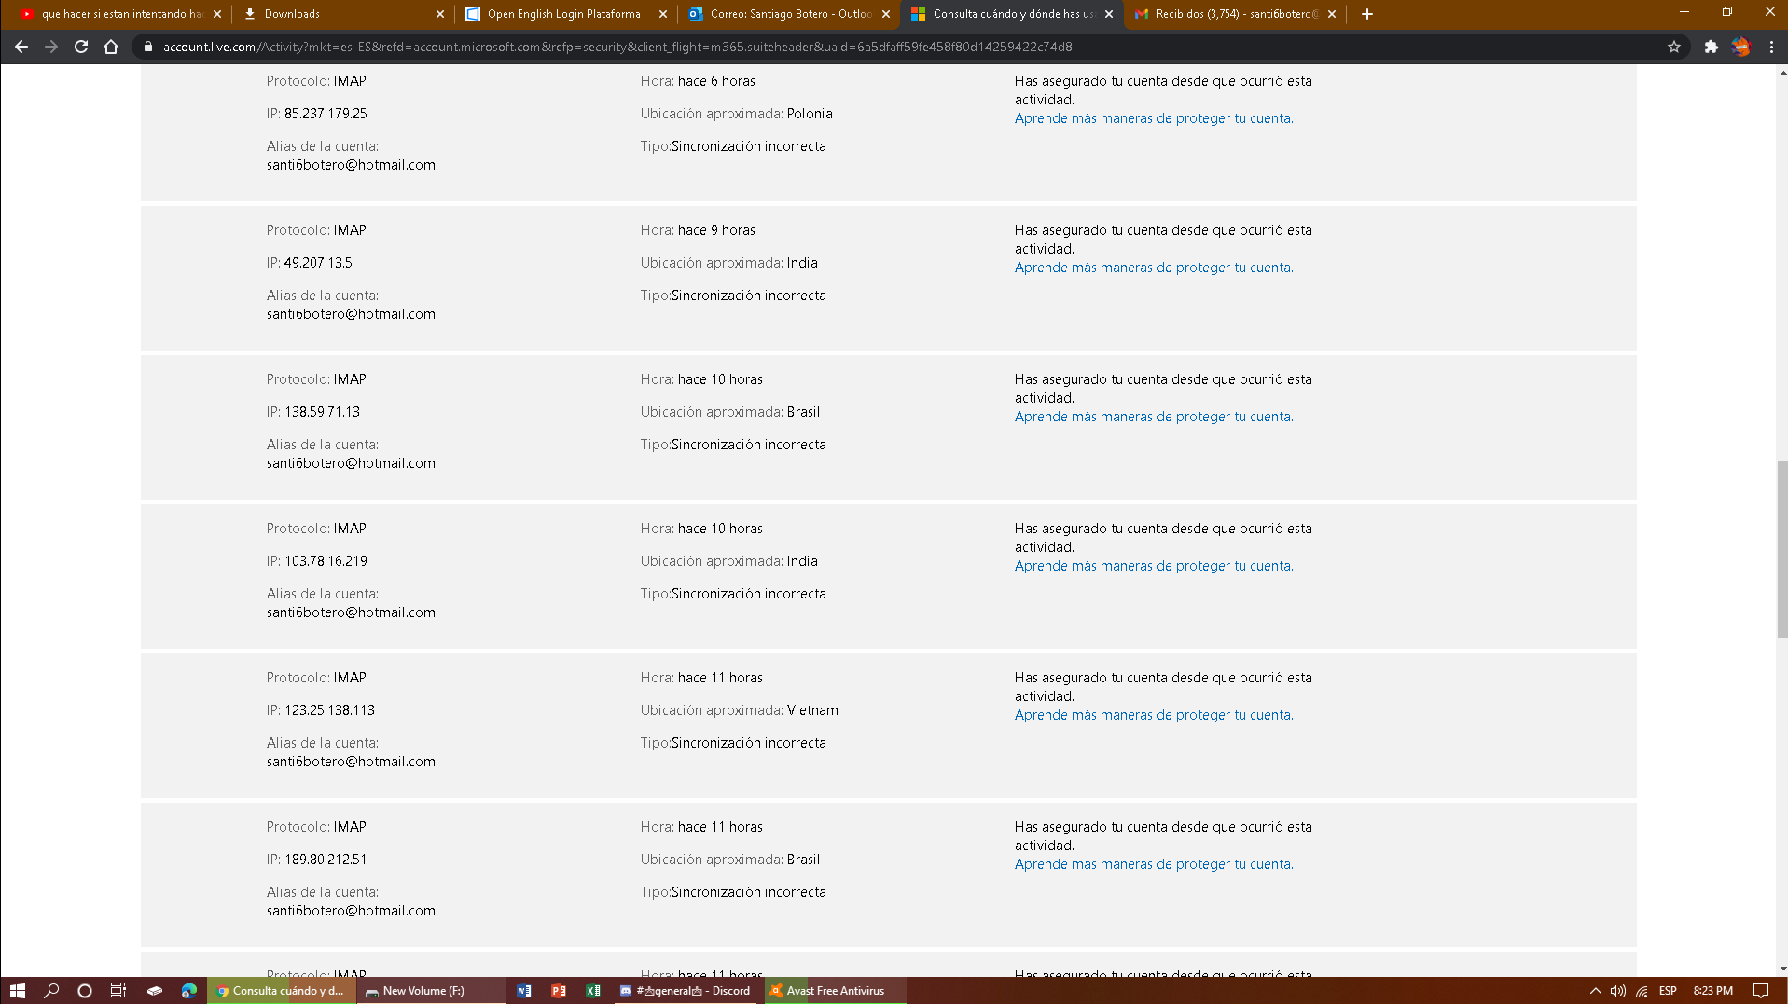Screen dimensions: 1788x1004
Task: Open protect-account link for IP 103.78.16.219
Action: pos(1154,566)
